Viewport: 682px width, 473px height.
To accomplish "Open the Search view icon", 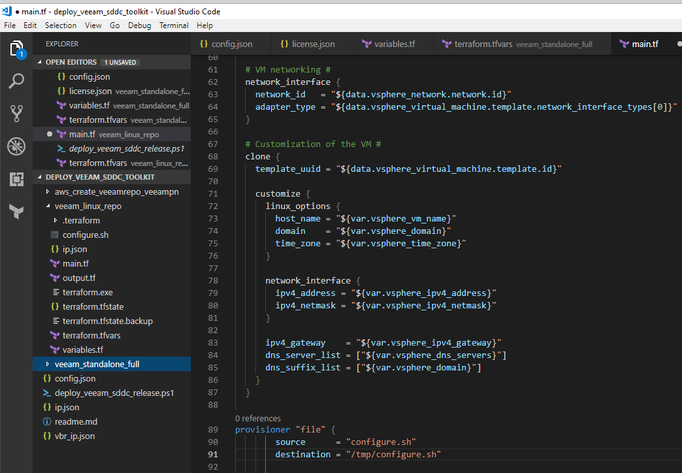I will (16, 81).
